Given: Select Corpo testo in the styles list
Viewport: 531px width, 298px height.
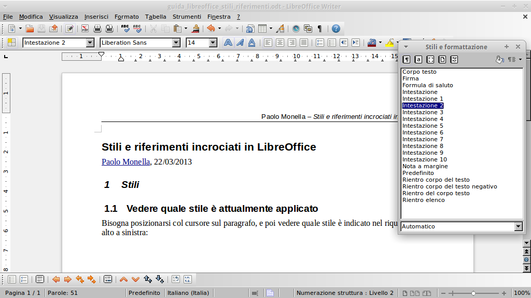Looking at the screenshot, I should point(419,72).
